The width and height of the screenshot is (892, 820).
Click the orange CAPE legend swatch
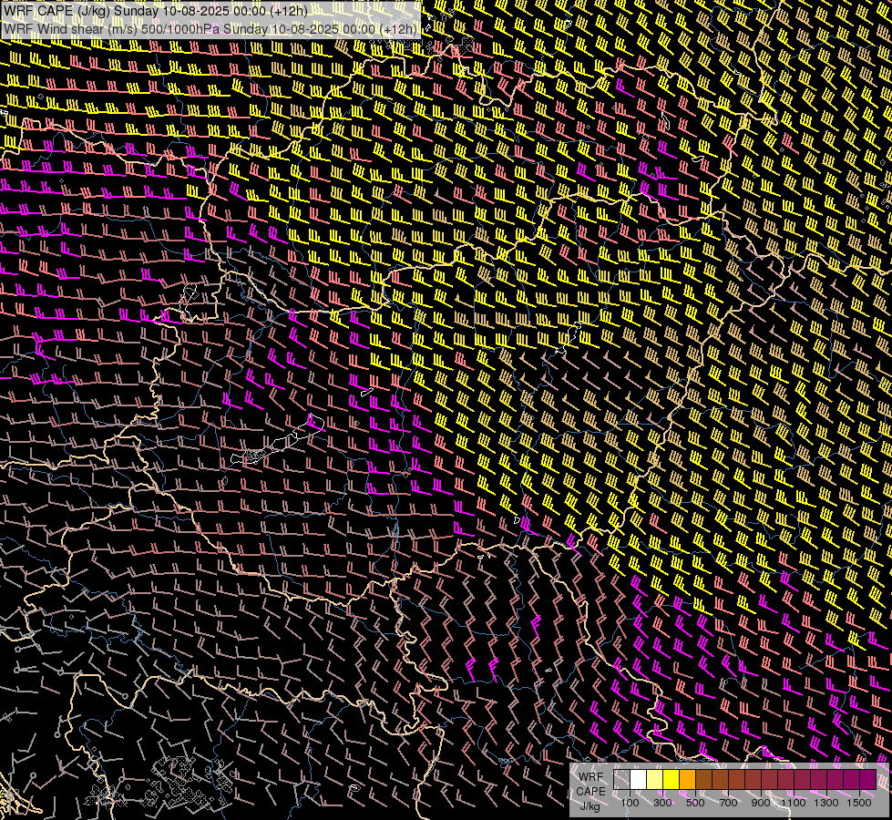coord(688,779)
